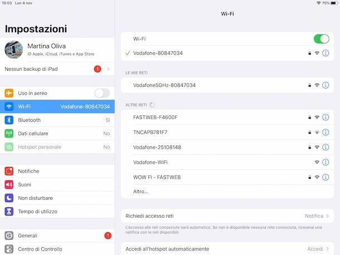This screenshot has width=340, height=255.
Task: Open Notifiche settings
Action: pos(57,171)
